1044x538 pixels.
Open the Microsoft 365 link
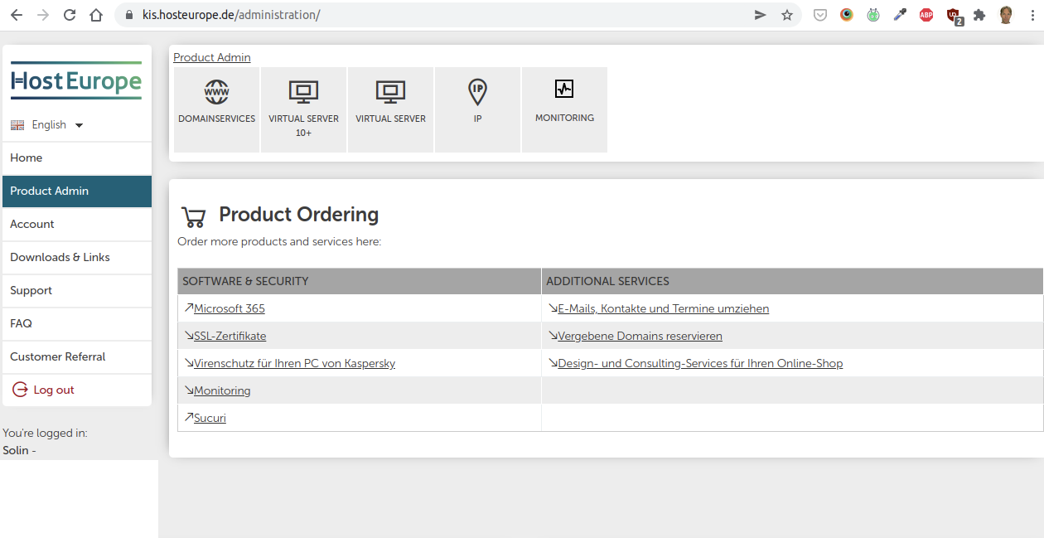229,308
